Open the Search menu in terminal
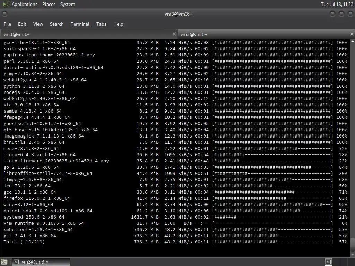Screen dimensions: 355x266 pyautogui.click(x=57, y=24)
